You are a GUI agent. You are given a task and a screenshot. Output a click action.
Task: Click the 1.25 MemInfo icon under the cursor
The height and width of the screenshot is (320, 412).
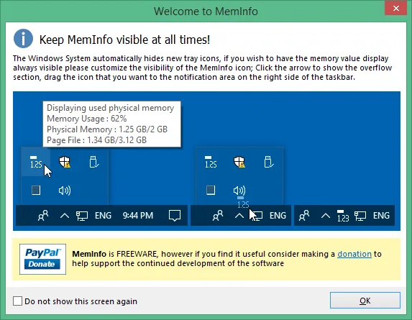point(36,162)
